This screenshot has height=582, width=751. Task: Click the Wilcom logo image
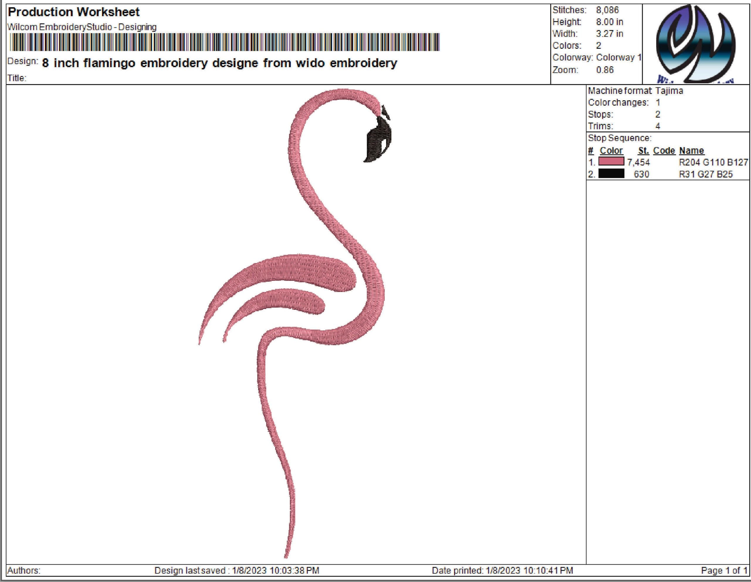[696, 44]
